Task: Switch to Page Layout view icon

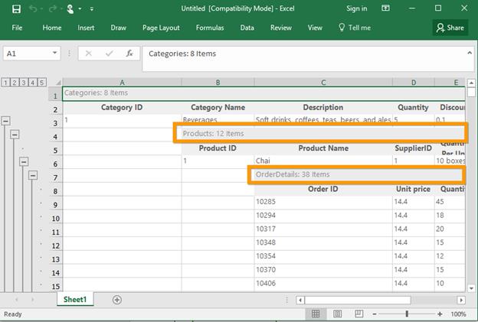Action: tap(338, 314)
